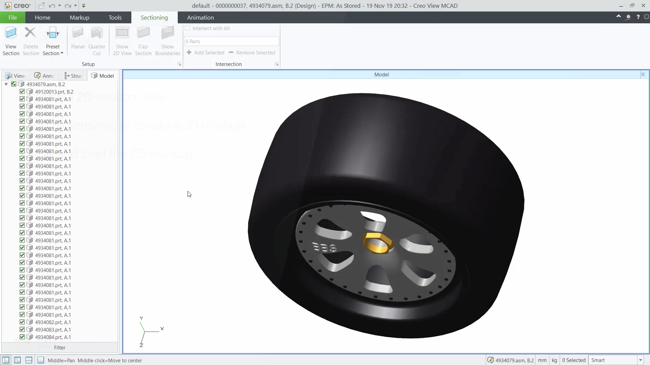Viewport: 650px width, 365px height.
Task: Click the second split-layout icon in status bar
Action: point(17,360)
